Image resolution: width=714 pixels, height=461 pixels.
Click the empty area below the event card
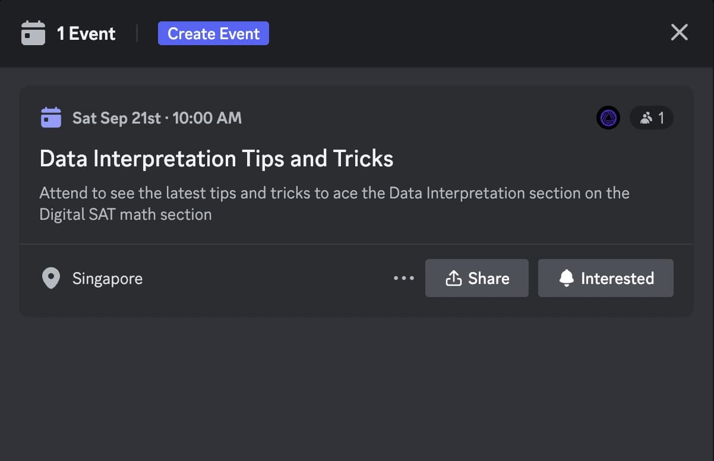[x=356, y=386]
